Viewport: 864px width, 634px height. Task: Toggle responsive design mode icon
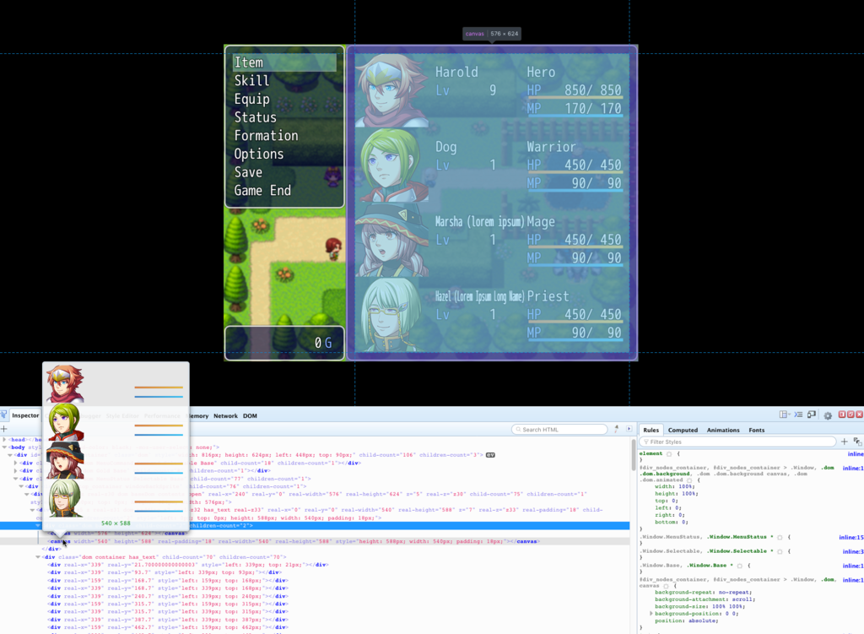point(812,415)
